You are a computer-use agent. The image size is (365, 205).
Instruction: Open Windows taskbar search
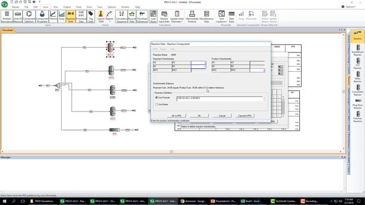14,201
